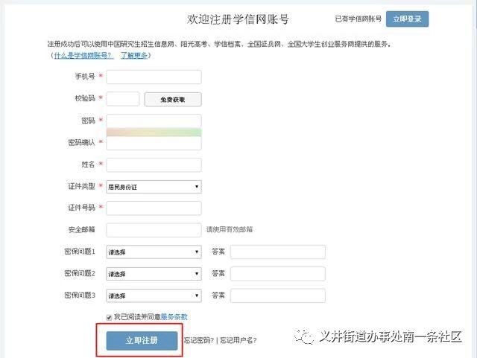Viewport: 477px width, 358px height.
Task: Focus the 姓名 name field
Action: point(154,165)
